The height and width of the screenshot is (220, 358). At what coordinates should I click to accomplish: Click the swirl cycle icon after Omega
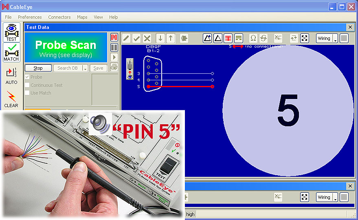tap(264, 38)
